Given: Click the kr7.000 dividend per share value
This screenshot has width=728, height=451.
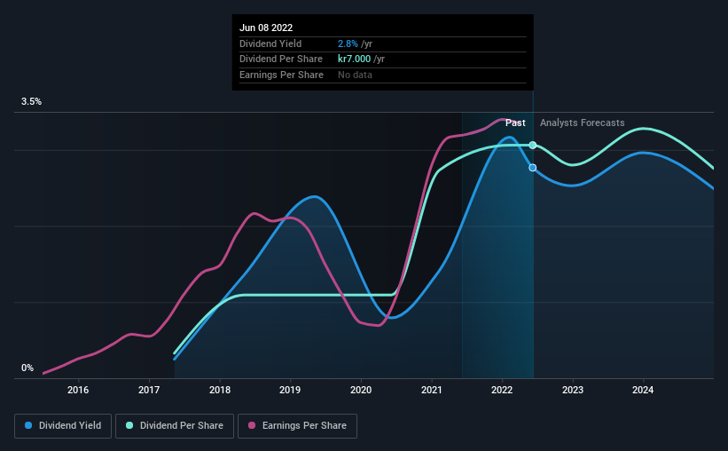Looking at the screenshot, I should tap(355, 59).
